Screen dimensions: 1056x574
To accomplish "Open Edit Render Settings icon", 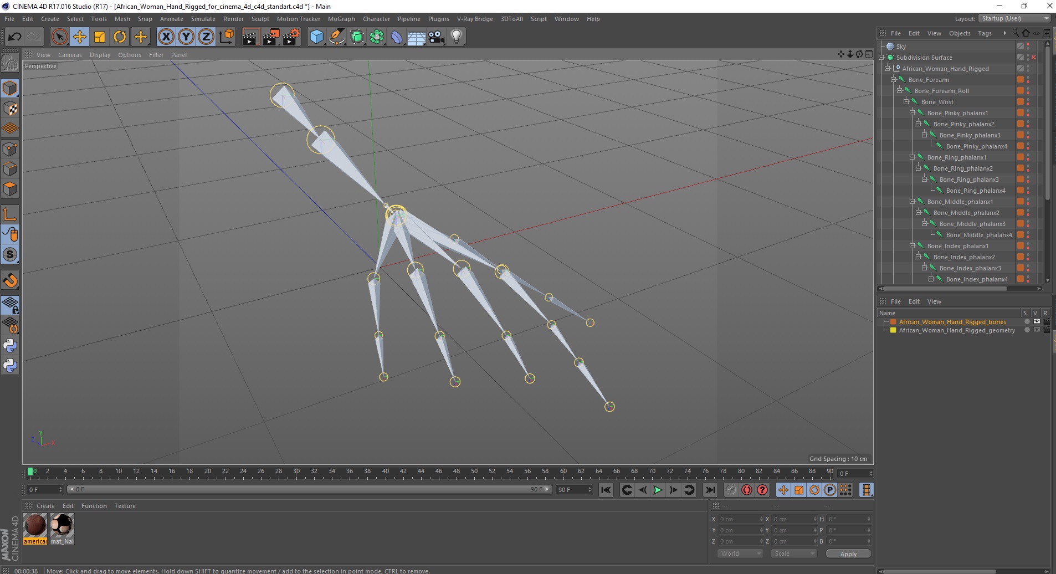I will click(291, 37).
